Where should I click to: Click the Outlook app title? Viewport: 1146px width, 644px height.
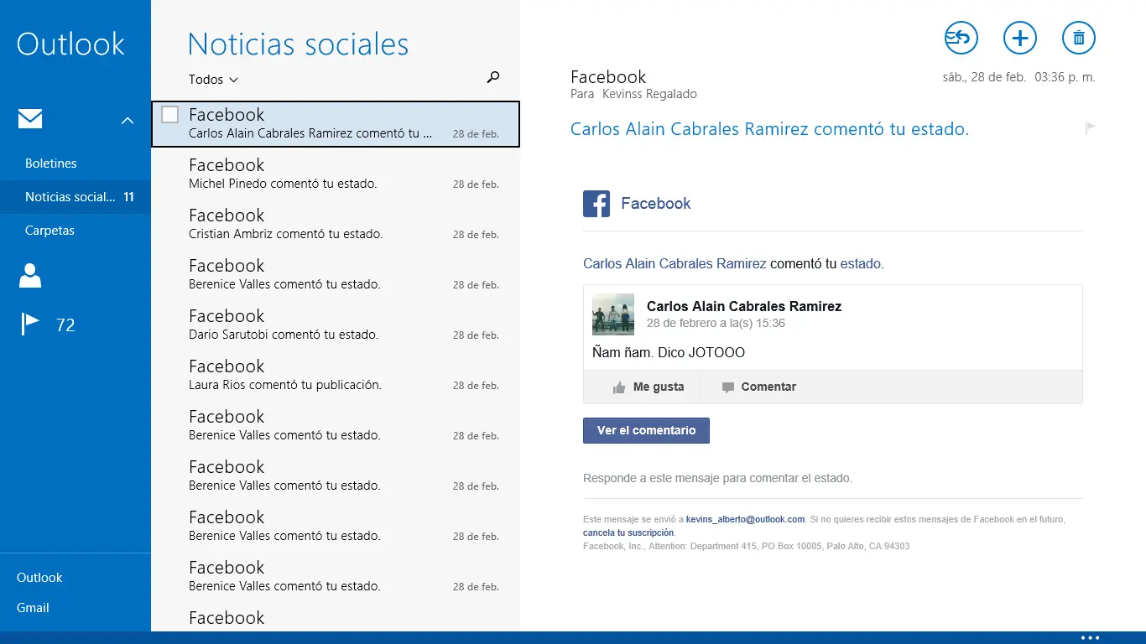pos(70,44)
